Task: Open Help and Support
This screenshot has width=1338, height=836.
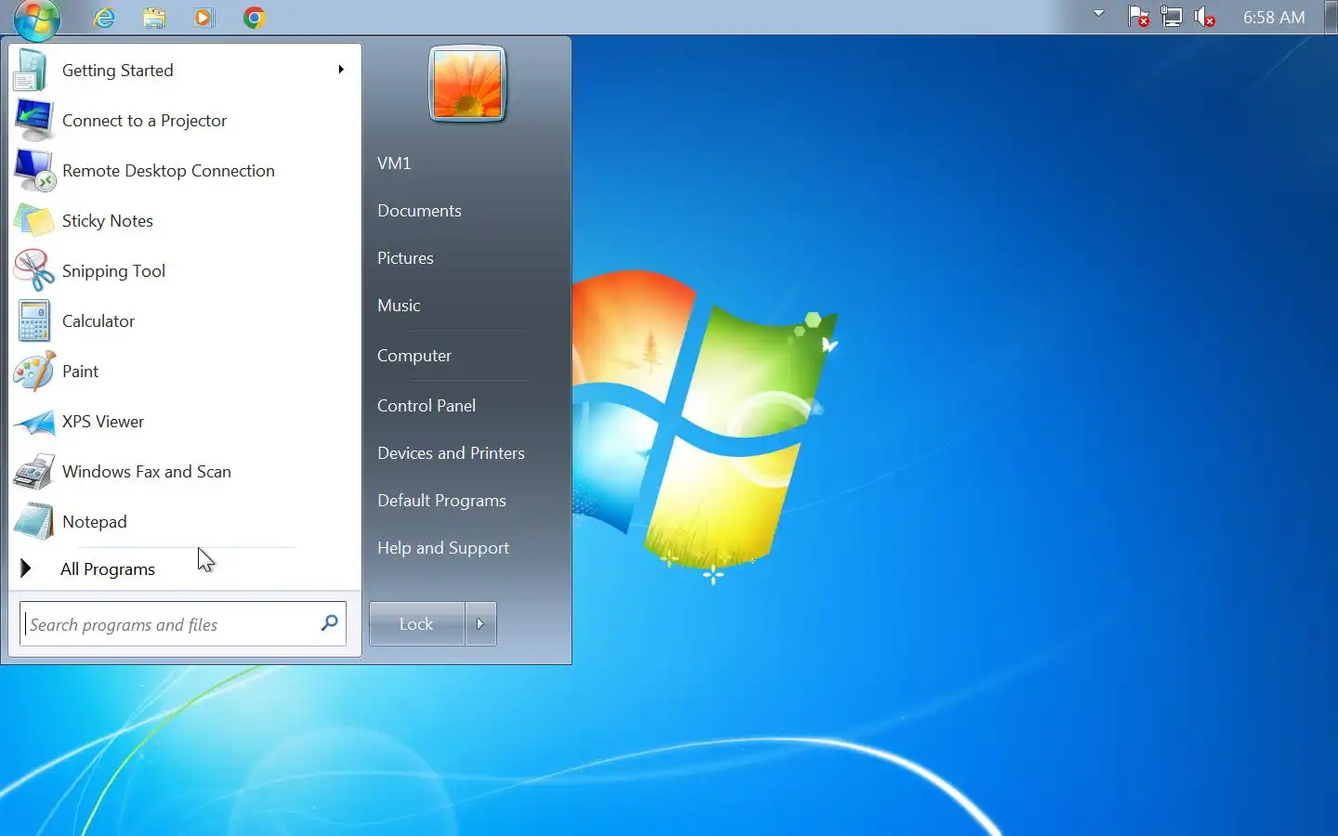Action: pos(443,548)
